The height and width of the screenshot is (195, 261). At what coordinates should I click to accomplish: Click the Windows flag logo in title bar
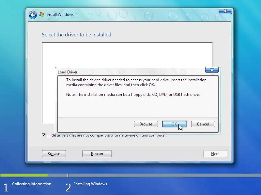(42, 15)
